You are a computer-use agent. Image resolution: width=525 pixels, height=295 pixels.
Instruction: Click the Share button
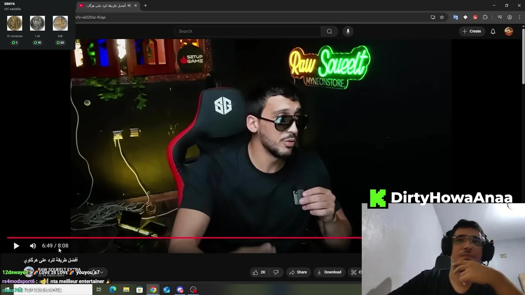(x=298, y=272)
